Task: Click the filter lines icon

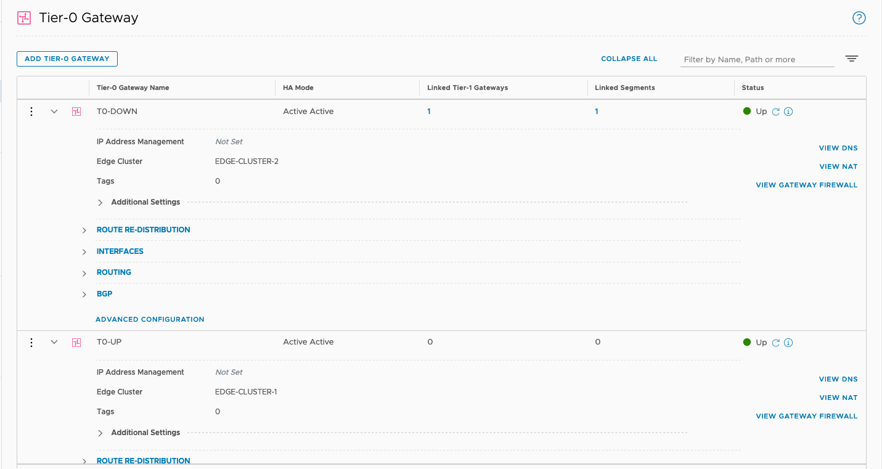Action: 851,59
